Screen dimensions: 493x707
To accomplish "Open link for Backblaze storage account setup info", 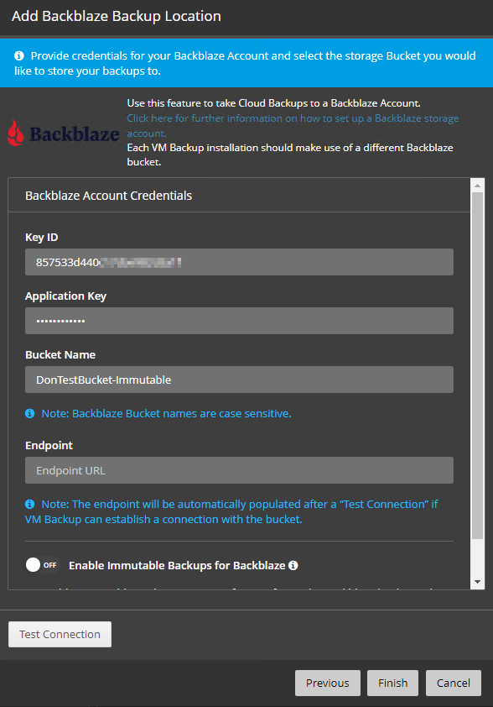I will 293,126.
